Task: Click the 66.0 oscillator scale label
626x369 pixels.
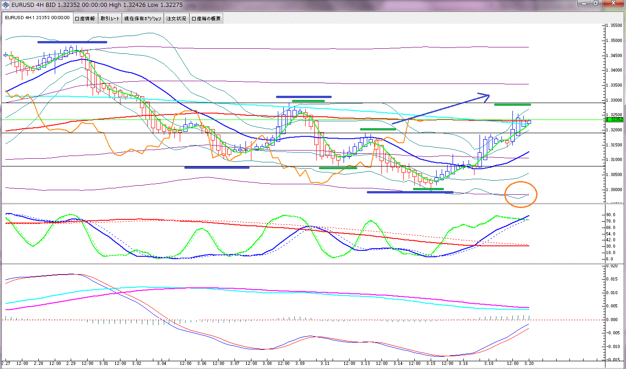Action: tap(611, 227)
